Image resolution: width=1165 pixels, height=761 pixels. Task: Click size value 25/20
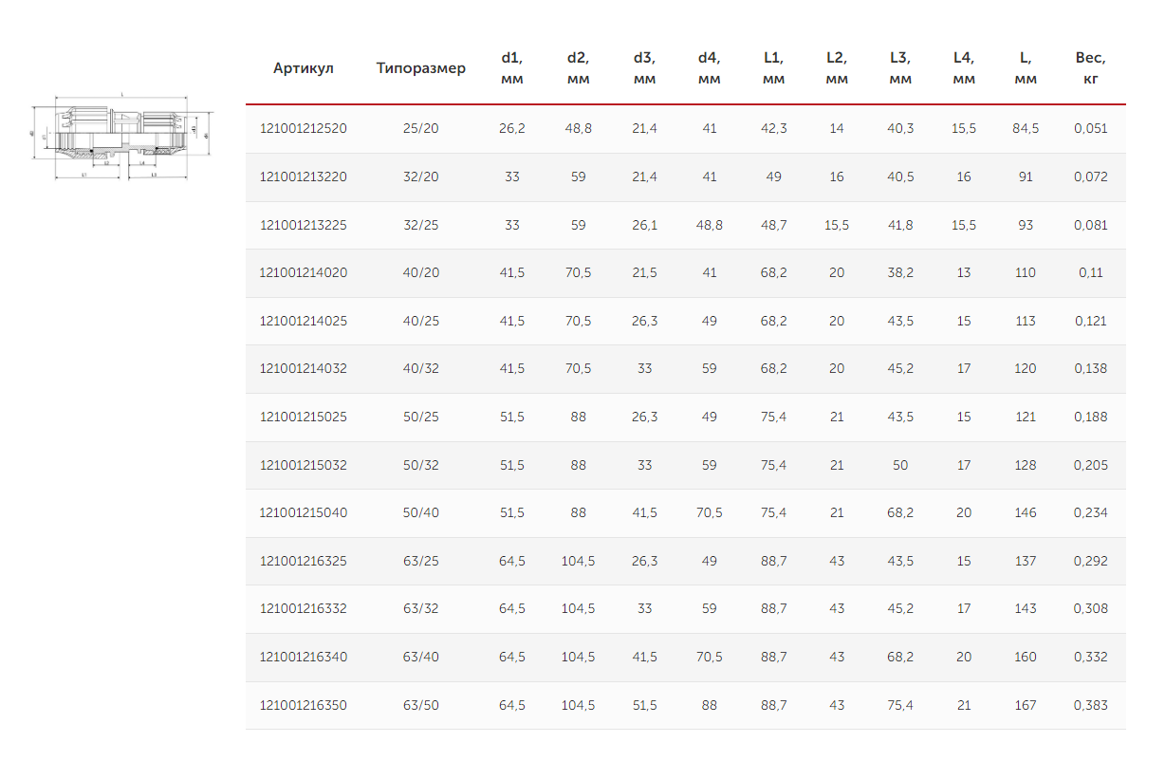pyautogui.click(x=421, y=128)
